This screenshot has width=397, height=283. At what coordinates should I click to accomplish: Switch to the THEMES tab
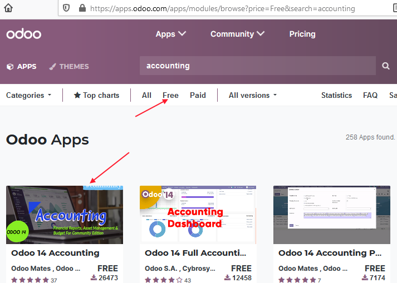(69, 67)
